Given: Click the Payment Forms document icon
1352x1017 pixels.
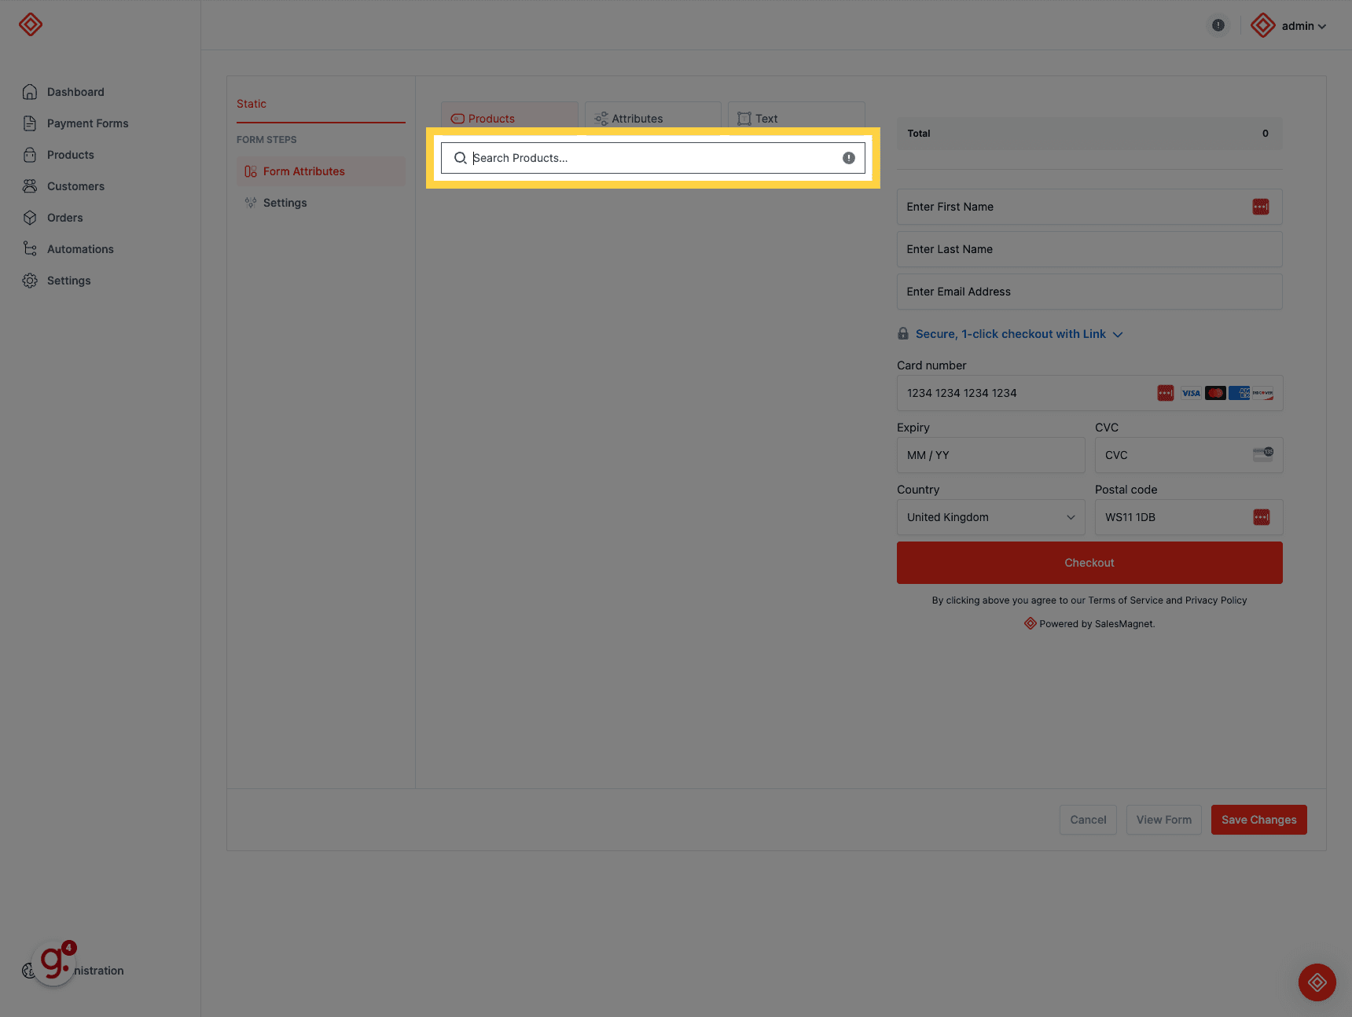Looking at the screenshot, I should click(30, 123).
